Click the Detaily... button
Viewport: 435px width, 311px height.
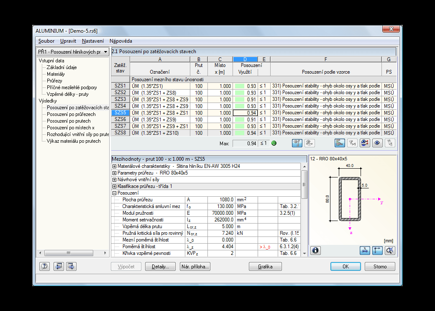160,267
